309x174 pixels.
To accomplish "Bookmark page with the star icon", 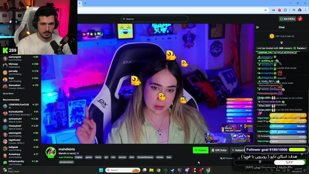I will [x=266, y=10].
